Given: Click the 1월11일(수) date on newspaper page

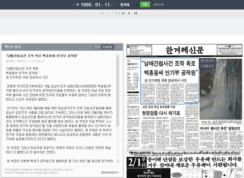Looking at the screenshot, I should (x=132, y=64).
